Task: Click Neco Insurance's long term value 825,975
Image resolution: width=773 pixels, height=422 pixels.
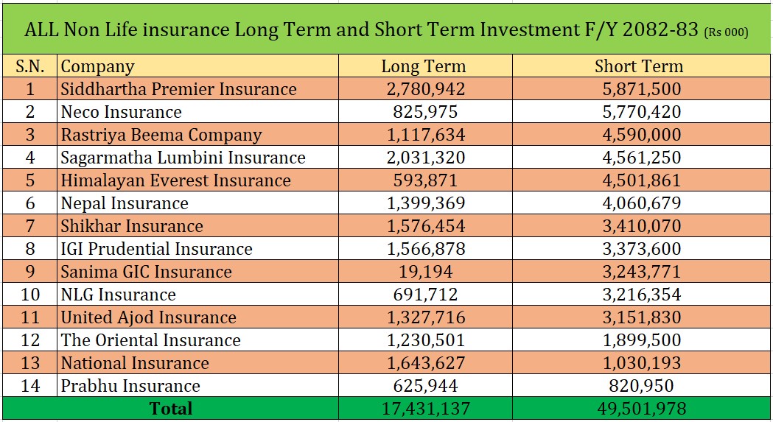Action: (423, 112)
